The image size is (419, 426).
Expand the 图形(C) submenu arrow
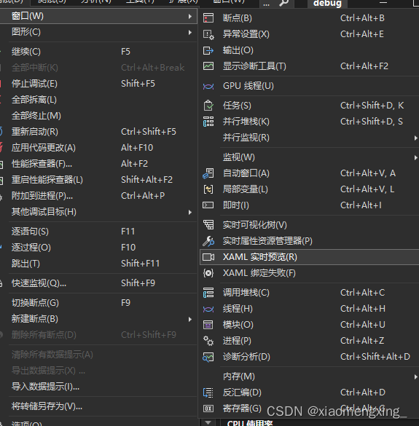190,32
